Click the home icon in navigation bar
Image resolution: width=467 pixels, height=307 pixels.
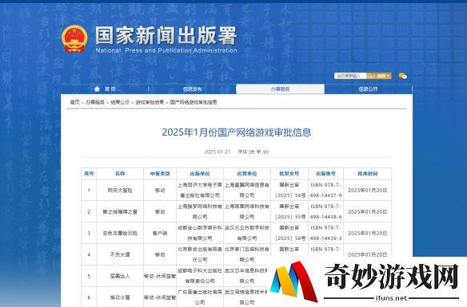click(97, 89)
